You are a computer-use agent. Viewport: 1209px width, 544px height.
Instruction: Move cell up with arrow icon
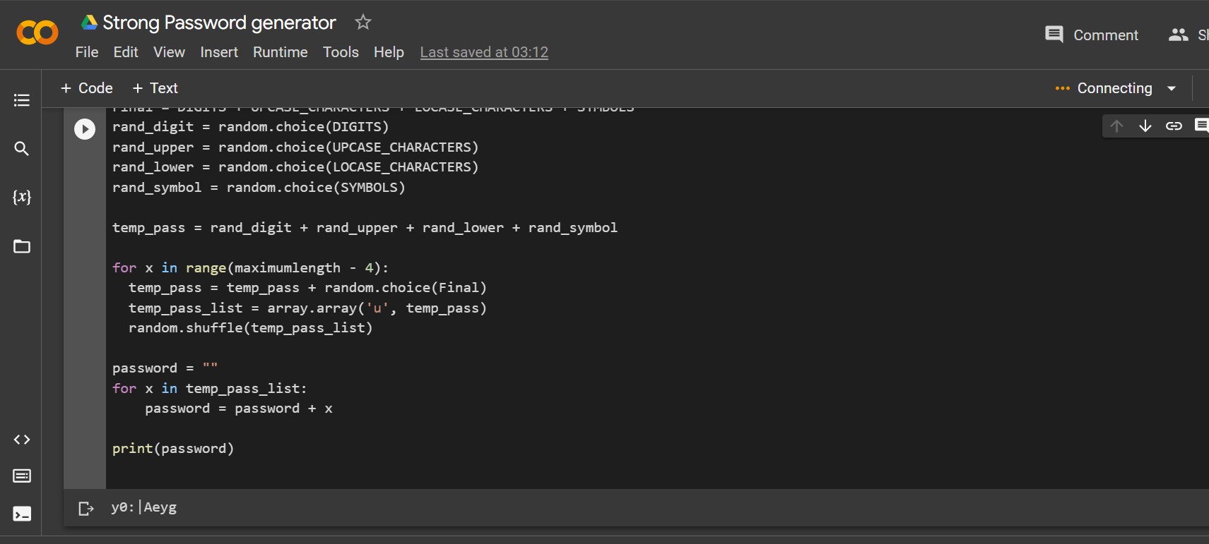(x=1116, y=126)
